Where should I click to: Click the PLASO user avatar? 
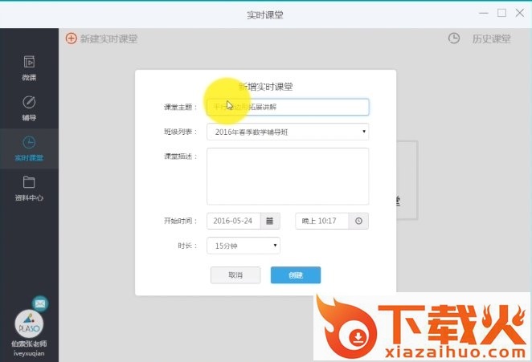(x=29, y=323)
